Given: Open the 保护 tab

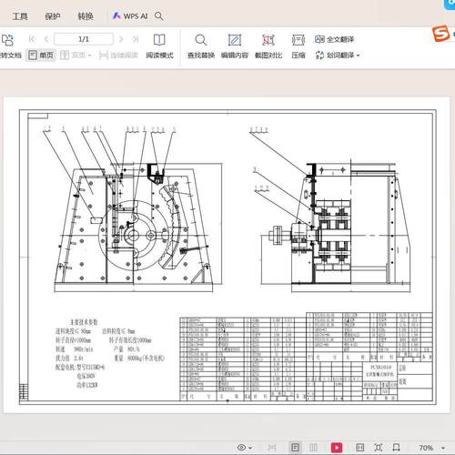Looking at the screenshot, I should click(x=53, y=16).
